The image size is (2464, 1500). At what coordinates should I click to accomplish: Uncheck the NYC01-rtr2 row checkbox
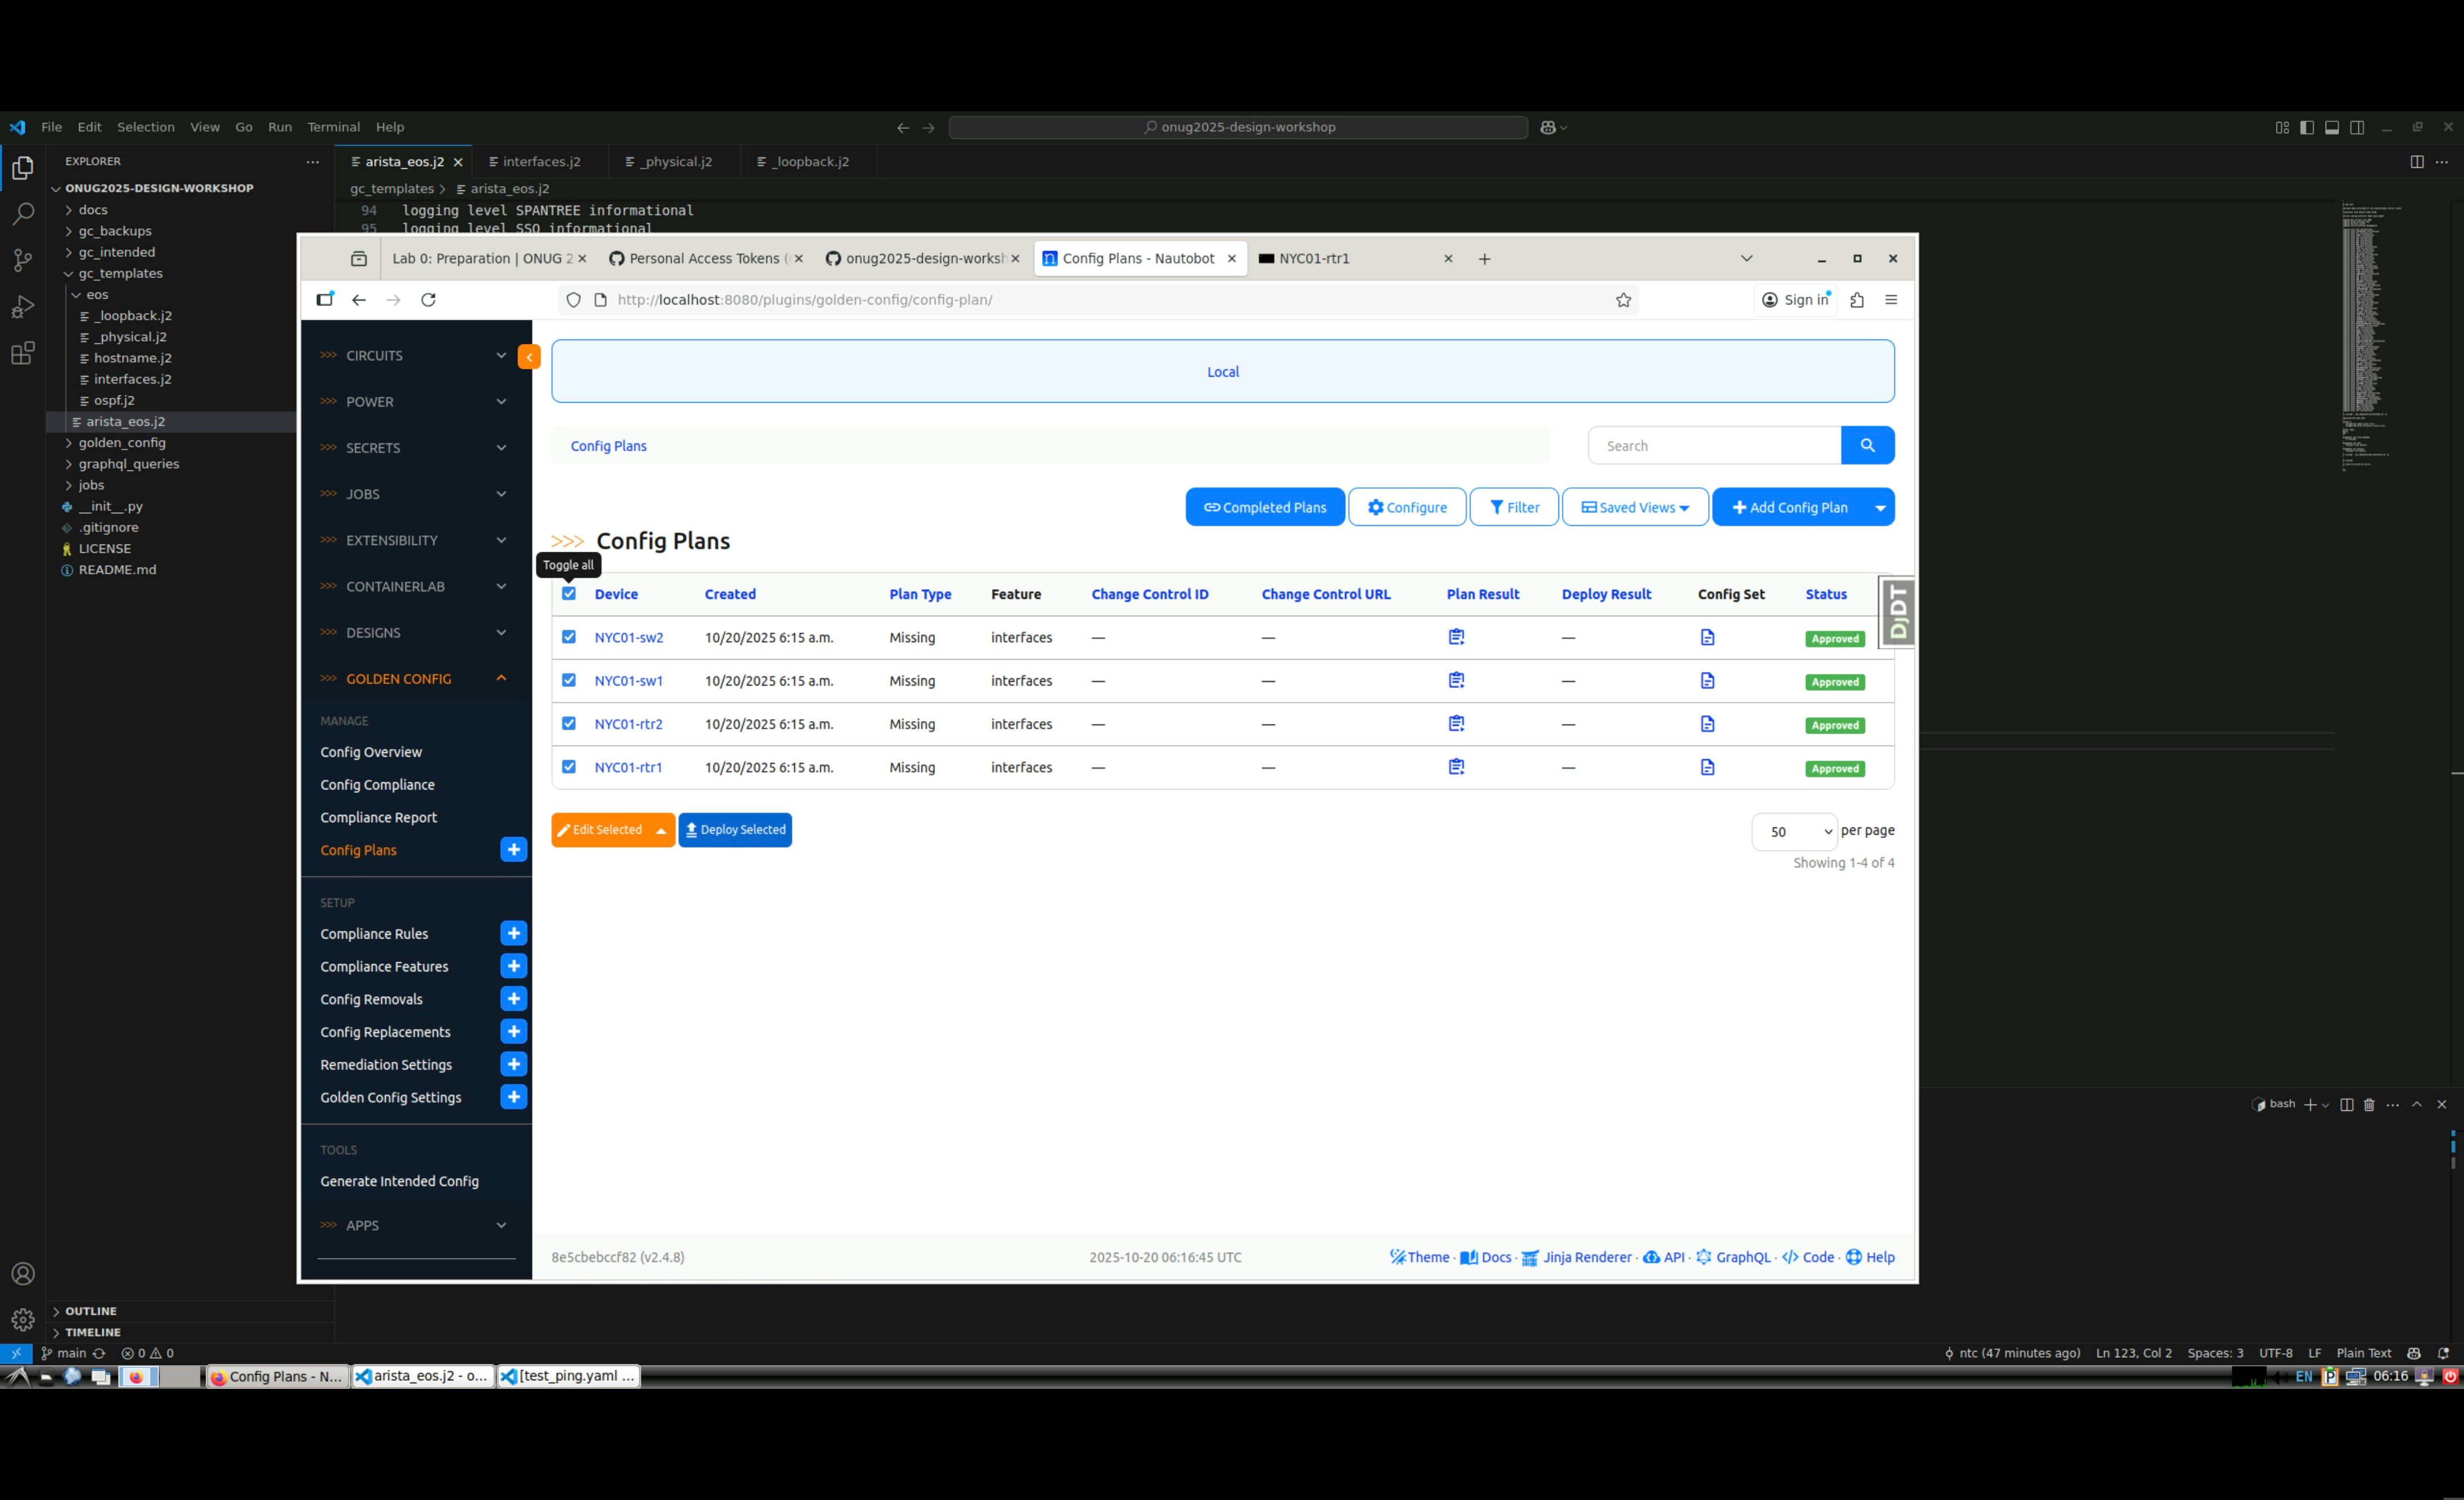pyautogui.click(x=569, y=724)
